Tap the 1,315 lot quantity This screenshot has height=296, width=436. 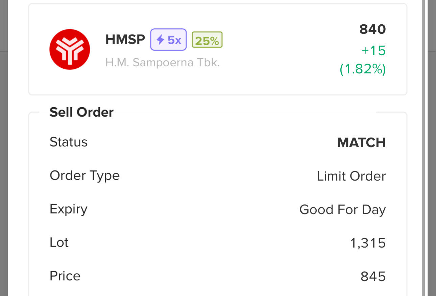pyautogui.click(x=368, y=243)
